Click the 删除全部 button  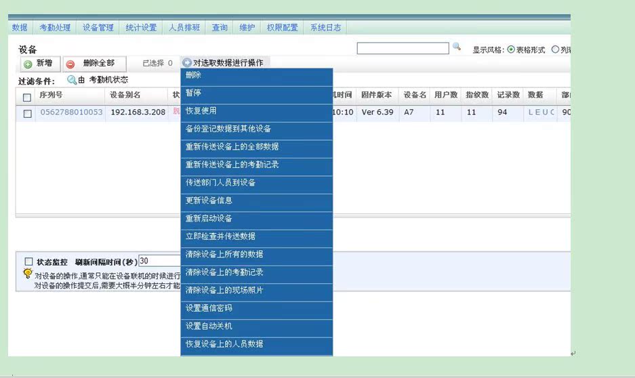(x=94, y=64)
